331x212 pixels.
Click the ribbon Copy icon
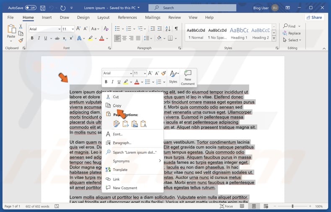coord(21,34)
